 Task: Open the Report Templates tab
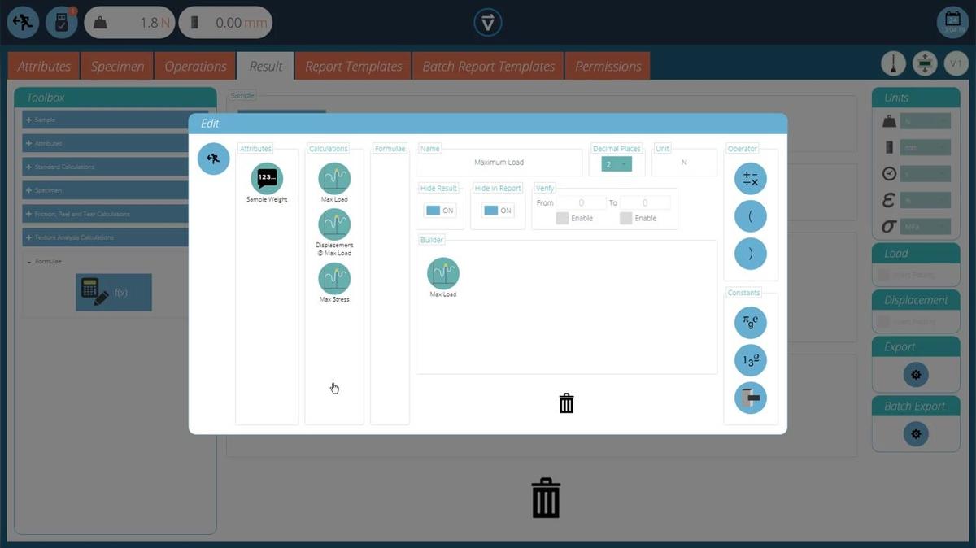(x=354, y=66)
